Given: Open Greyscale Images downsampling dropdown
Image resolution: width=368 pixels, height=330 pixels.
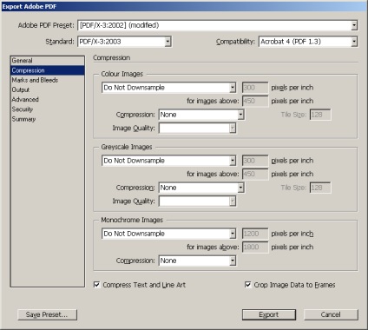Looking at the screenshot, I should pos(169,161).
